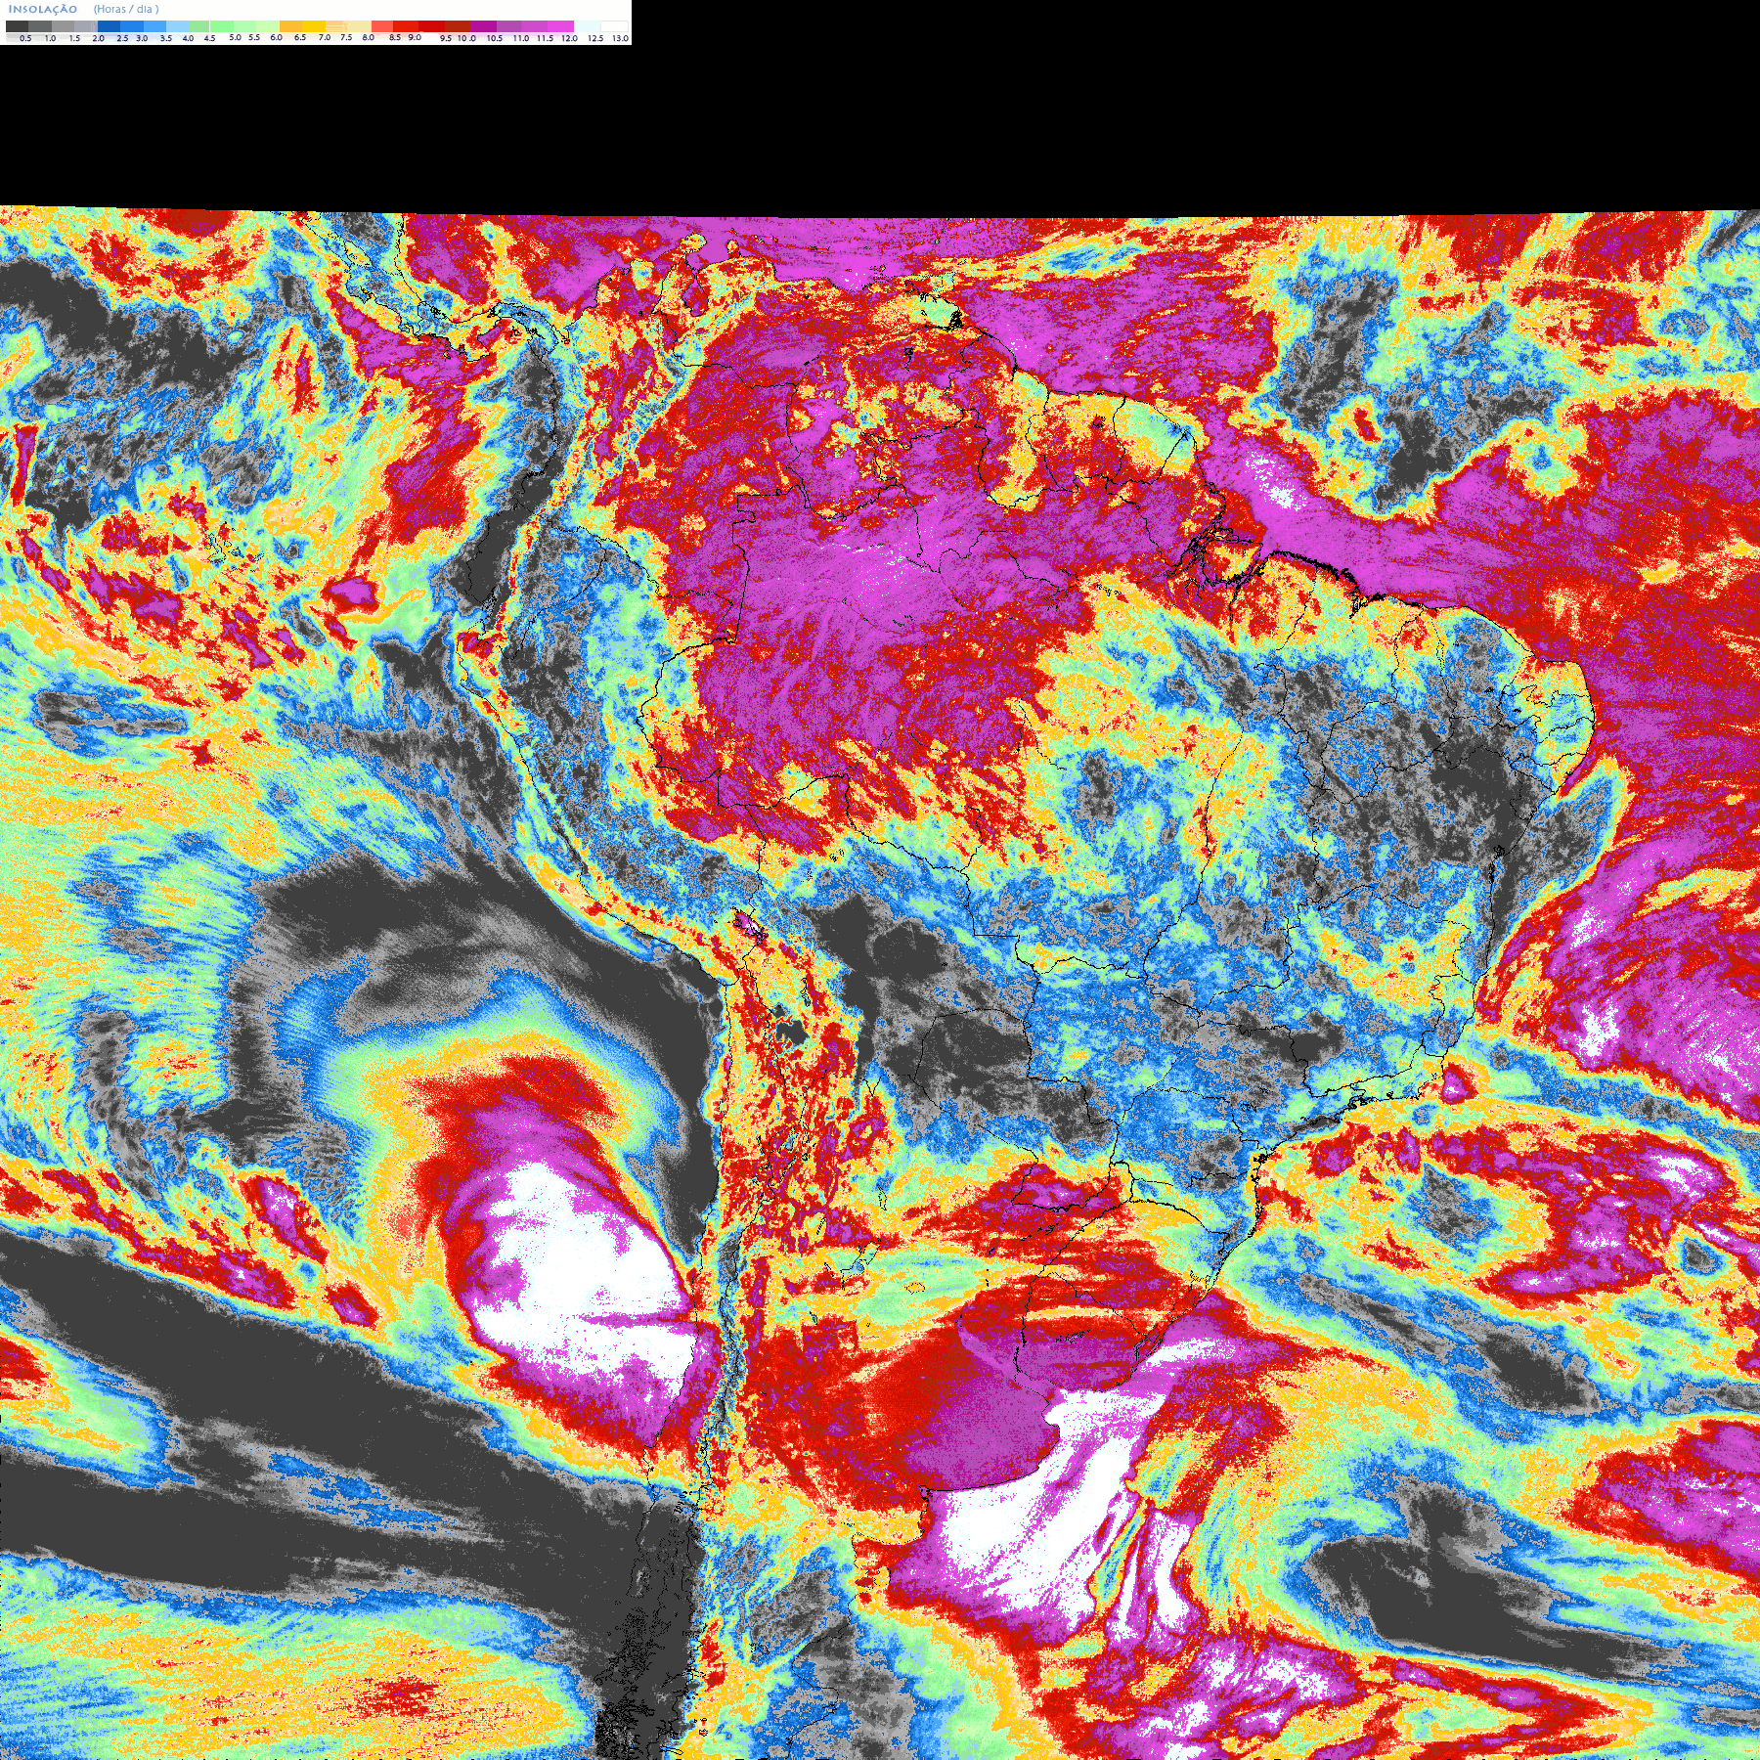Click the '8.0' legend value
The image size is (1760, 1760).
pyautogui.click(x=368, y=37)
